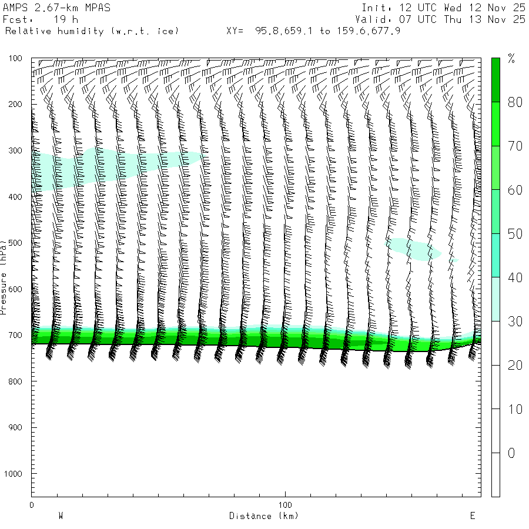529x529 pixels.
Task: Click the 'Relative humidity (w.r.t. ice)' label
Action: 92,31
